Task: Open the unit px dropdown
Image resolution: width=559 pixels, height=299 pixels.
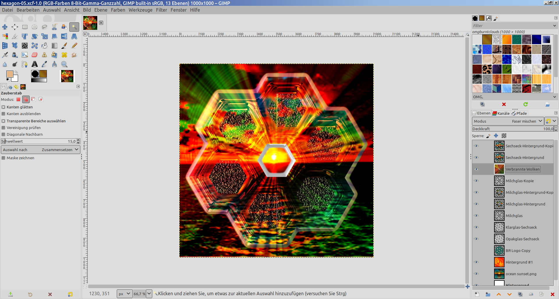Action: (x=125, y=294)
